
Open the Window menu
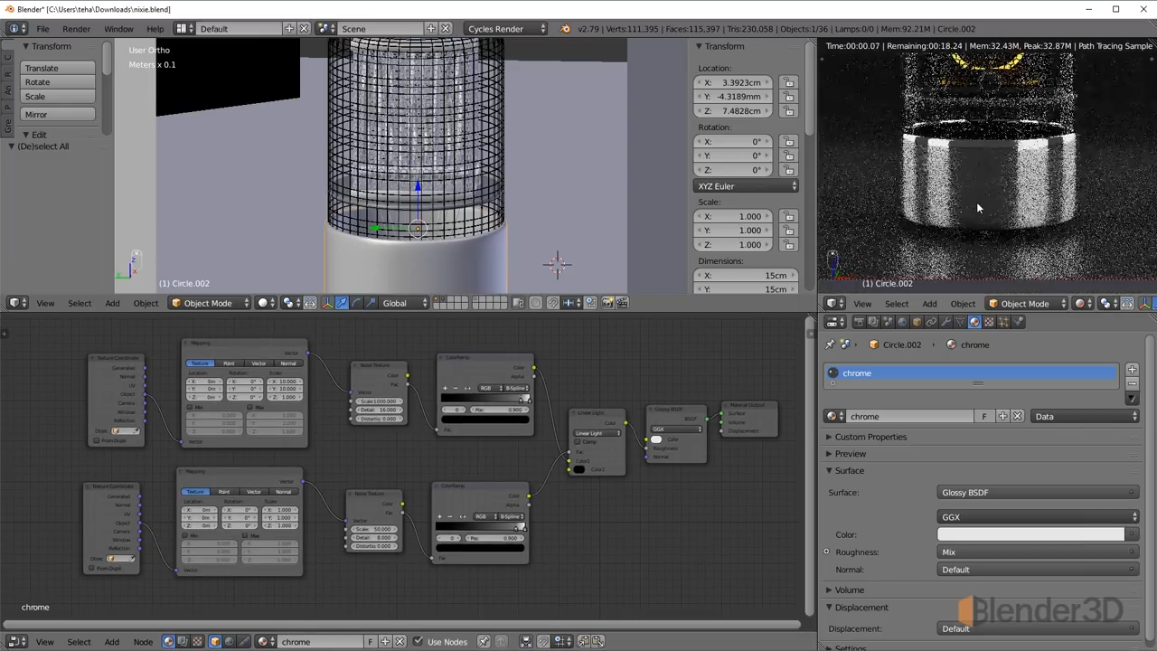pyautogui.click(x=118, y=29)
